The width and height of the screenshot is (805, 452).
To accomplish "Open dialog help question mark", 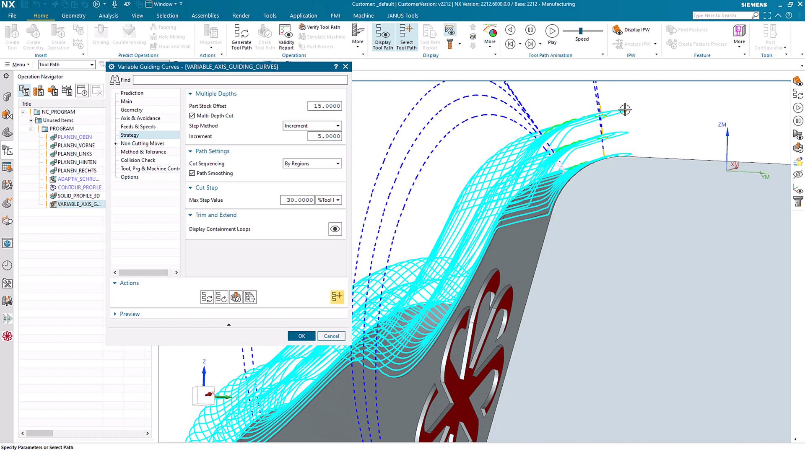I will (x=336, y=67).
